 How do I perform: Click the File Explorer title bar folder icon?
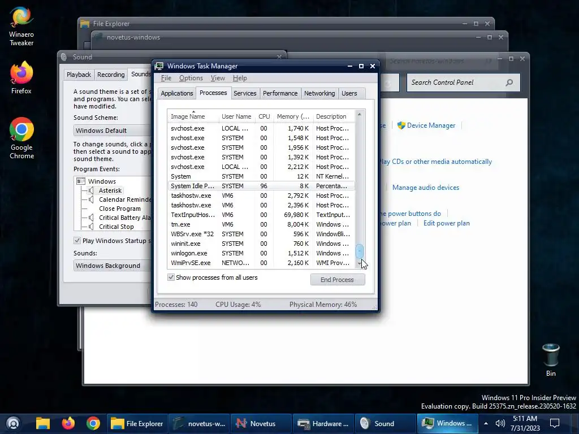click(x=85, y=24)
